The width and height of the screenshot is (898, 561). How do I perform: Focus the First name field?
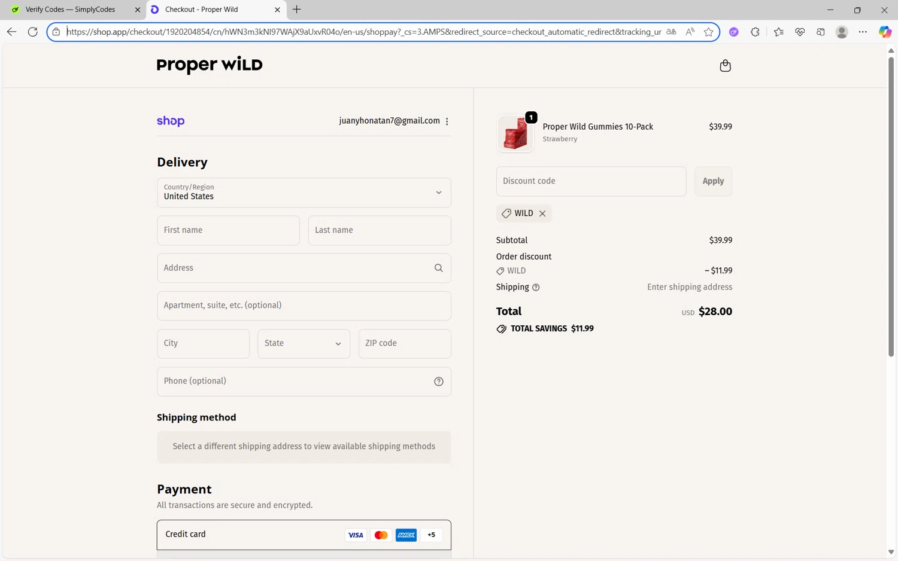pos(228,230)
